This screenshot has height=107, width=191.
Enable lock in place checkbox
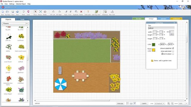tap(173, 54)
